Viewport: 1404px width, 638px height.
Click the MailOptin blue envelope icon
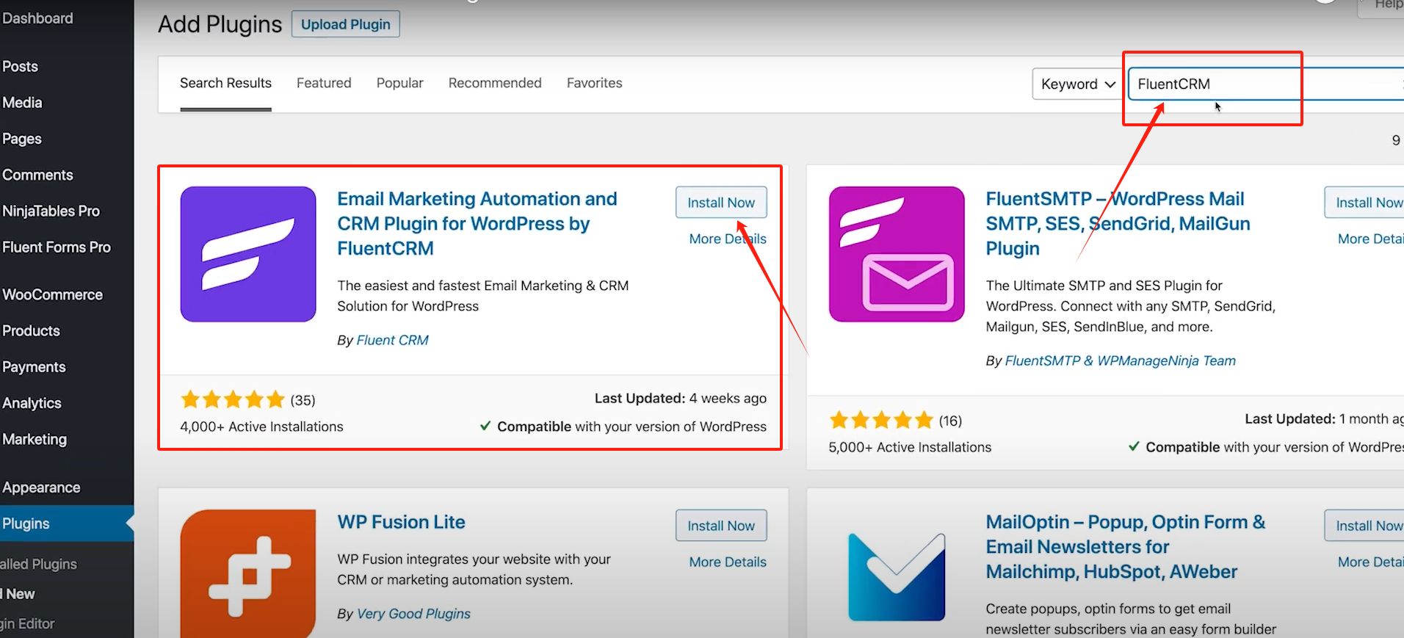point(897,576)
